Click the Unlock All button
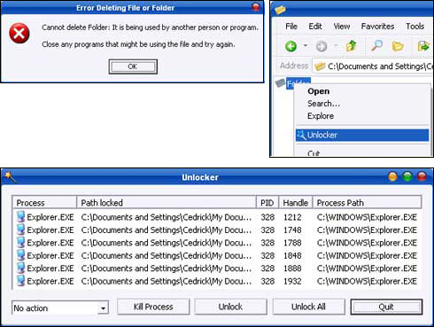Screen dimensions: 434x327 click(x=308, y=307)
